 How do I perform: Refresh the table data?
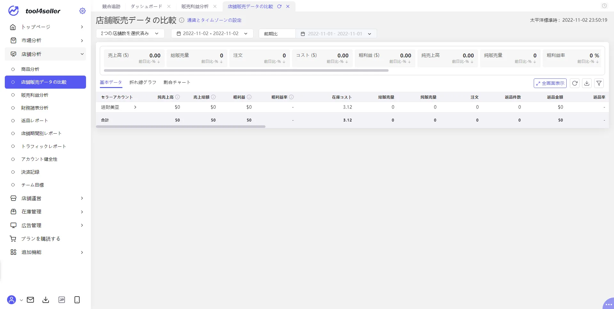point(575,83)
